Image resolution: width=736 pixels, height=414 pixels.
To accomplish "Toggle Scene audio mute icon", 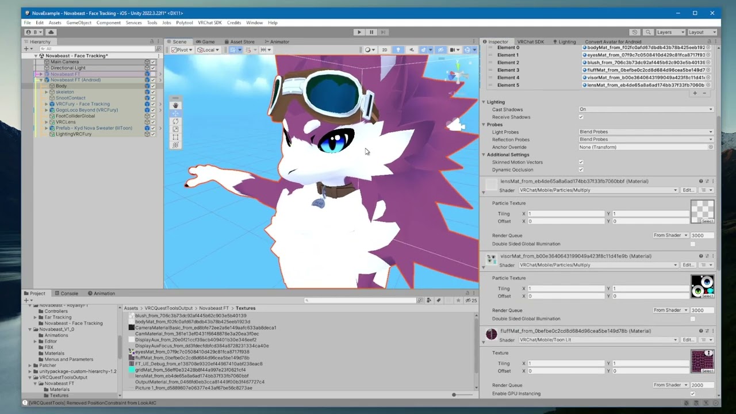I will pos(411,50).
